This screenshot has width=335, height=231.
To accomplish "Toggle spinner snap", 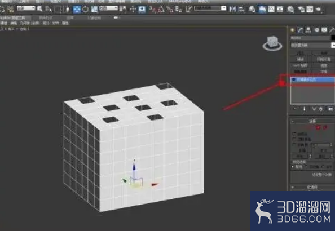I will coord(178,9).
